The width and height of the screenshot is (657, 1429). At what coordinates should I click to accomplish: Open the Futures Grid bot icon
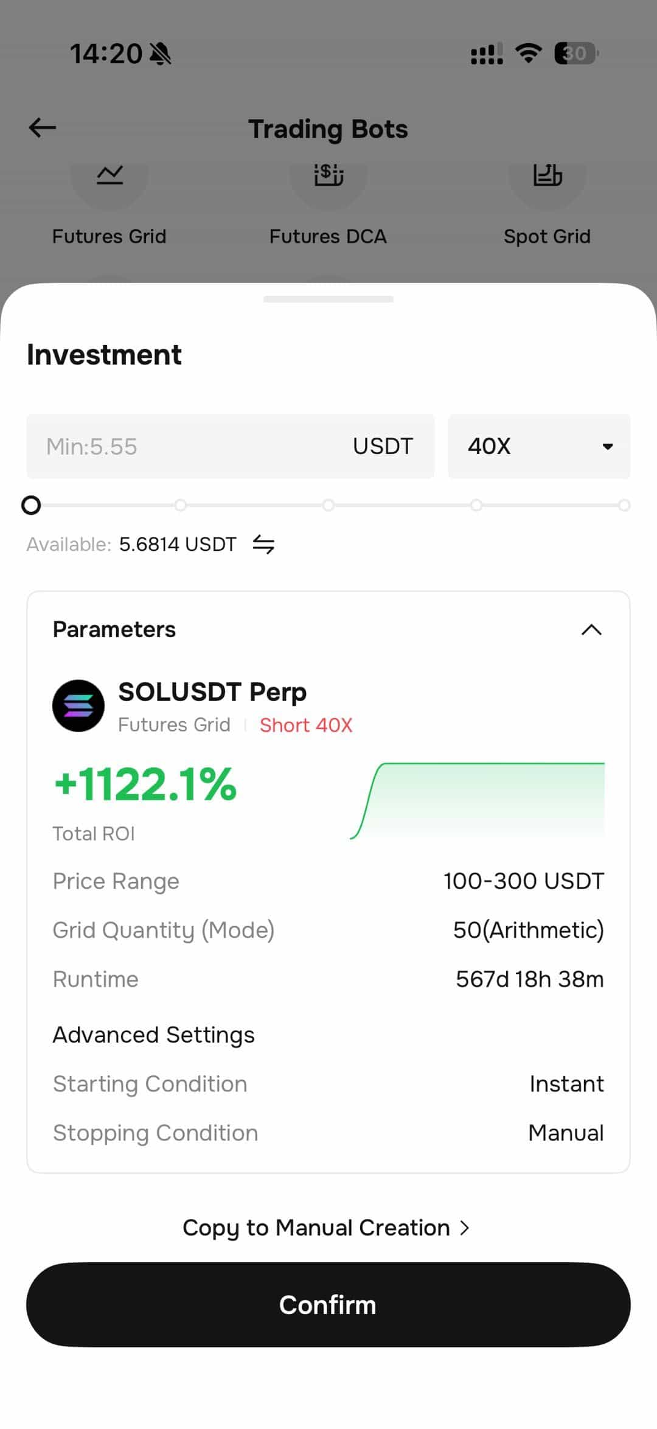(109, 176)
